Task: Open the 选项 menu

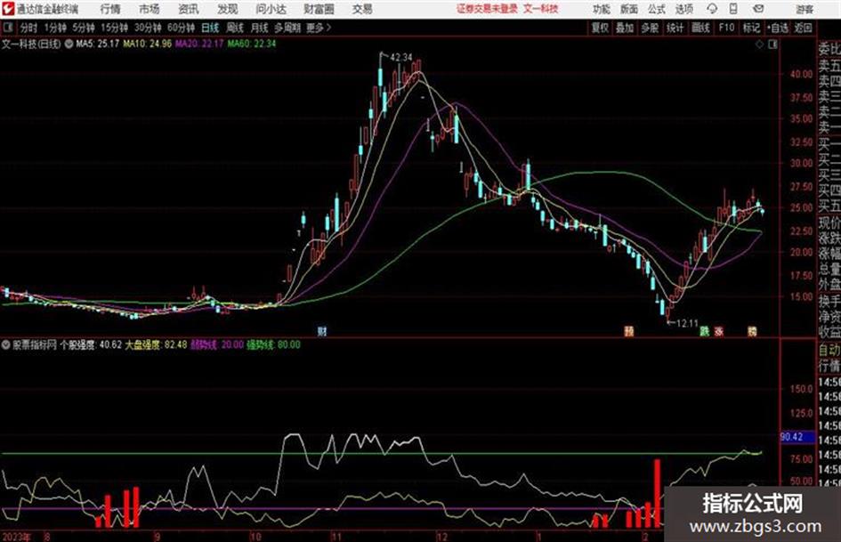Action: pos(683,9)
